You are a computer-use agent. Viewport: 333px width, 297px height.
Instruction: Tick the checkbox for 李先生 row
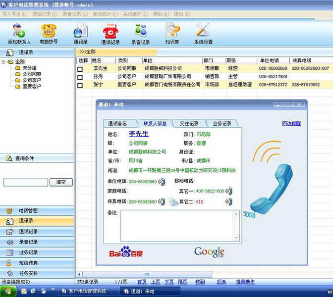pos(80,69)
